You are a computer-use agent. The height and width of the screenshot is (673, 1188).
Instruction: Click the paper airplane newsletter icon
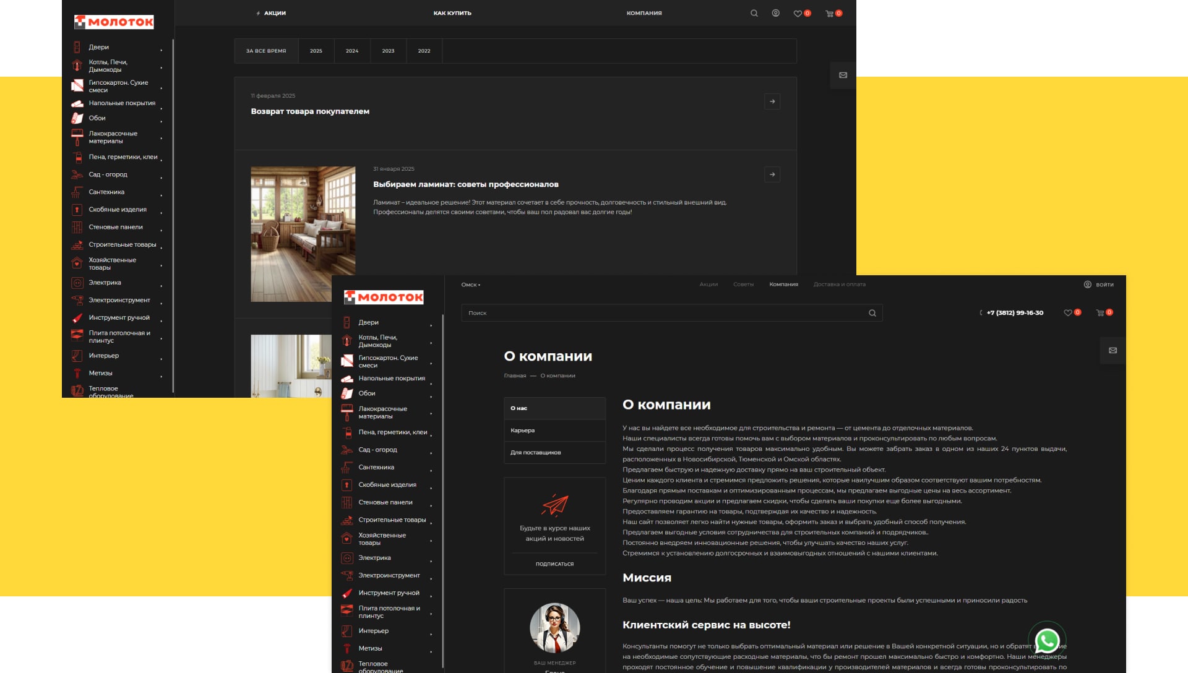554,505
